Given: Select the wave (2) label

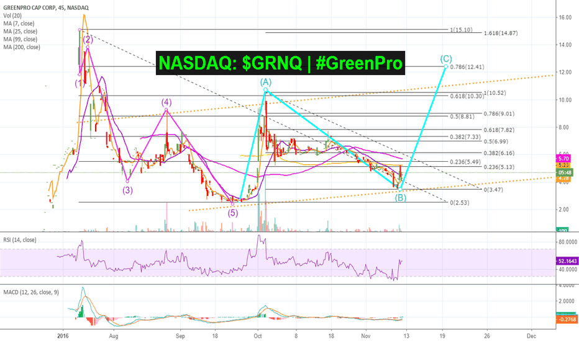Looking at the screenshot, I should click(x=88, y=40).
